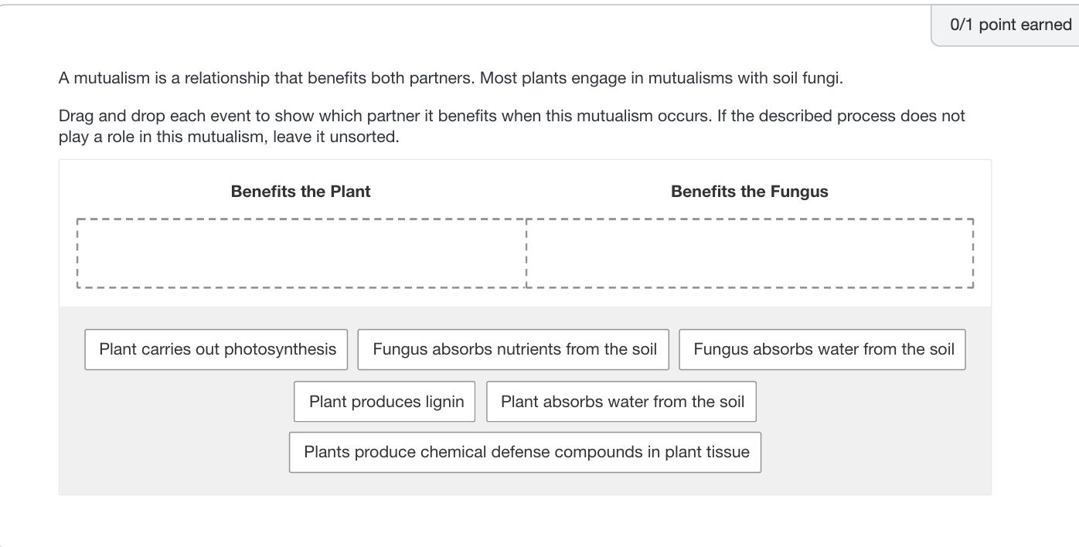The width and height of the screenshot is (1079, 547).
Task: Select the "Plant absorbs water from the soil" tile
Action: pyautogui.click(x=621, y=401)
